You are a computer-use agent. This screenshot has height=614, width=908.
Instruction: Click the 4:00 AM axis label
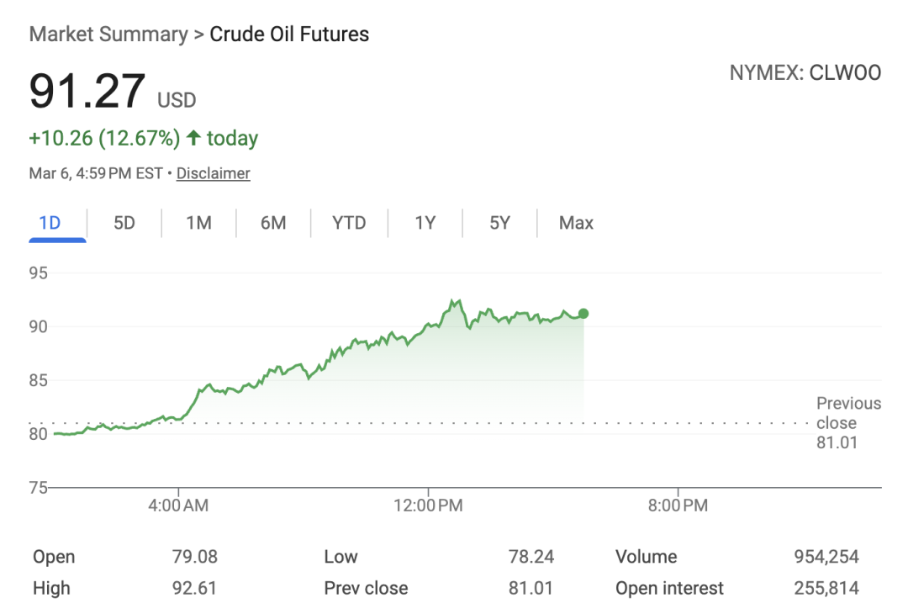tap(178, 505)
